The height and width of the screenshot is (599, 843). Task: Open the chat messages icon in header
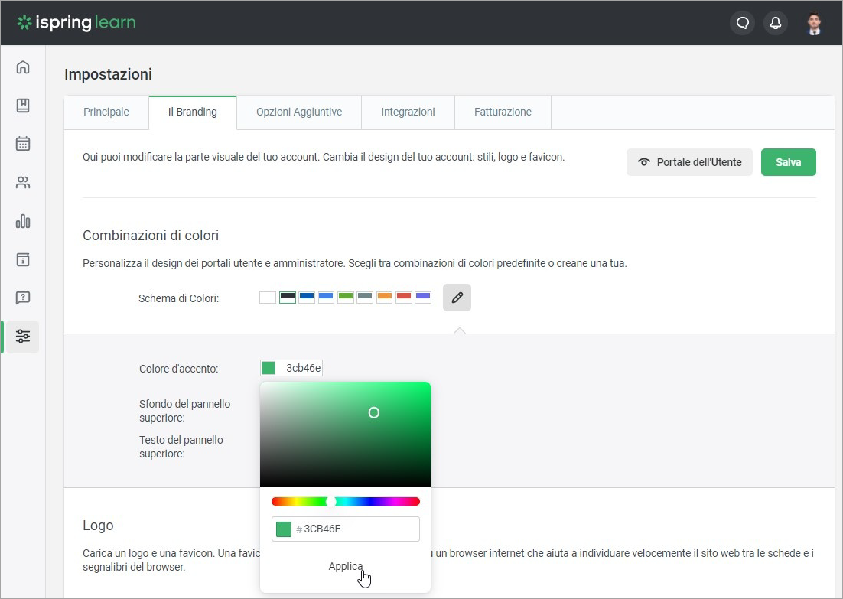point(742,23)
